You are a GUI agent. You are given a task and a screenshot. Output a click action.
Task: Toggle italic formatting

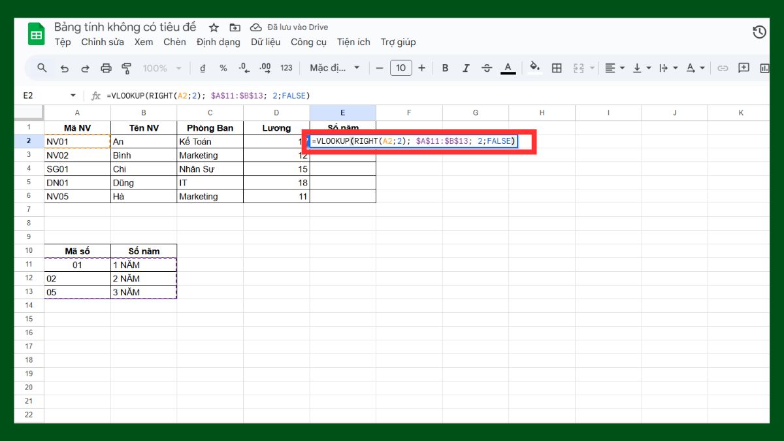[x=466, y=67]
